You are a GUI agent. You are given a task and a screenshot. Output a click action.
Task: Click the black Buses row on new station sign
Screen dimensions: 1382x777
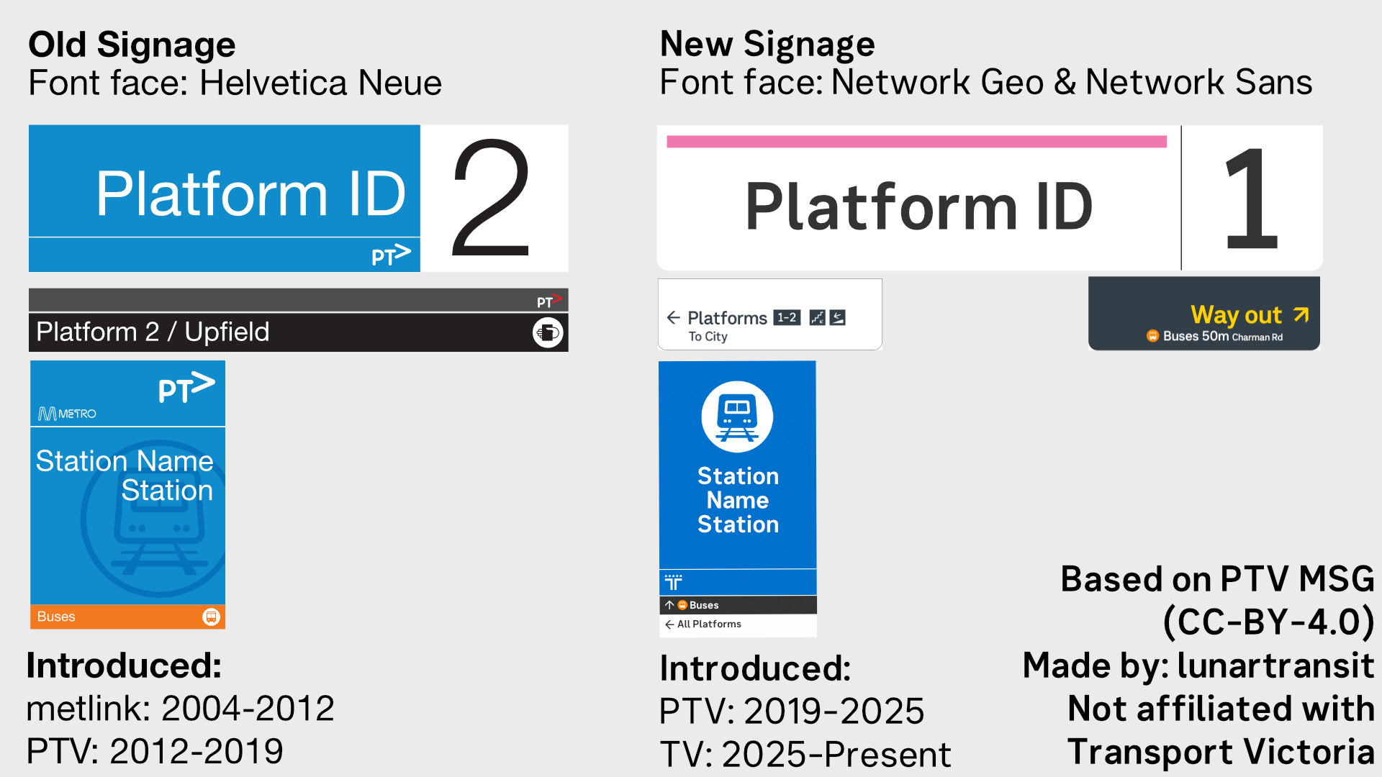coord(738,605)
